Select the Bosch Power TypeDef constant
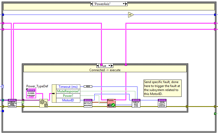This screenshot has width=218, height=134. tap(31, 93)
